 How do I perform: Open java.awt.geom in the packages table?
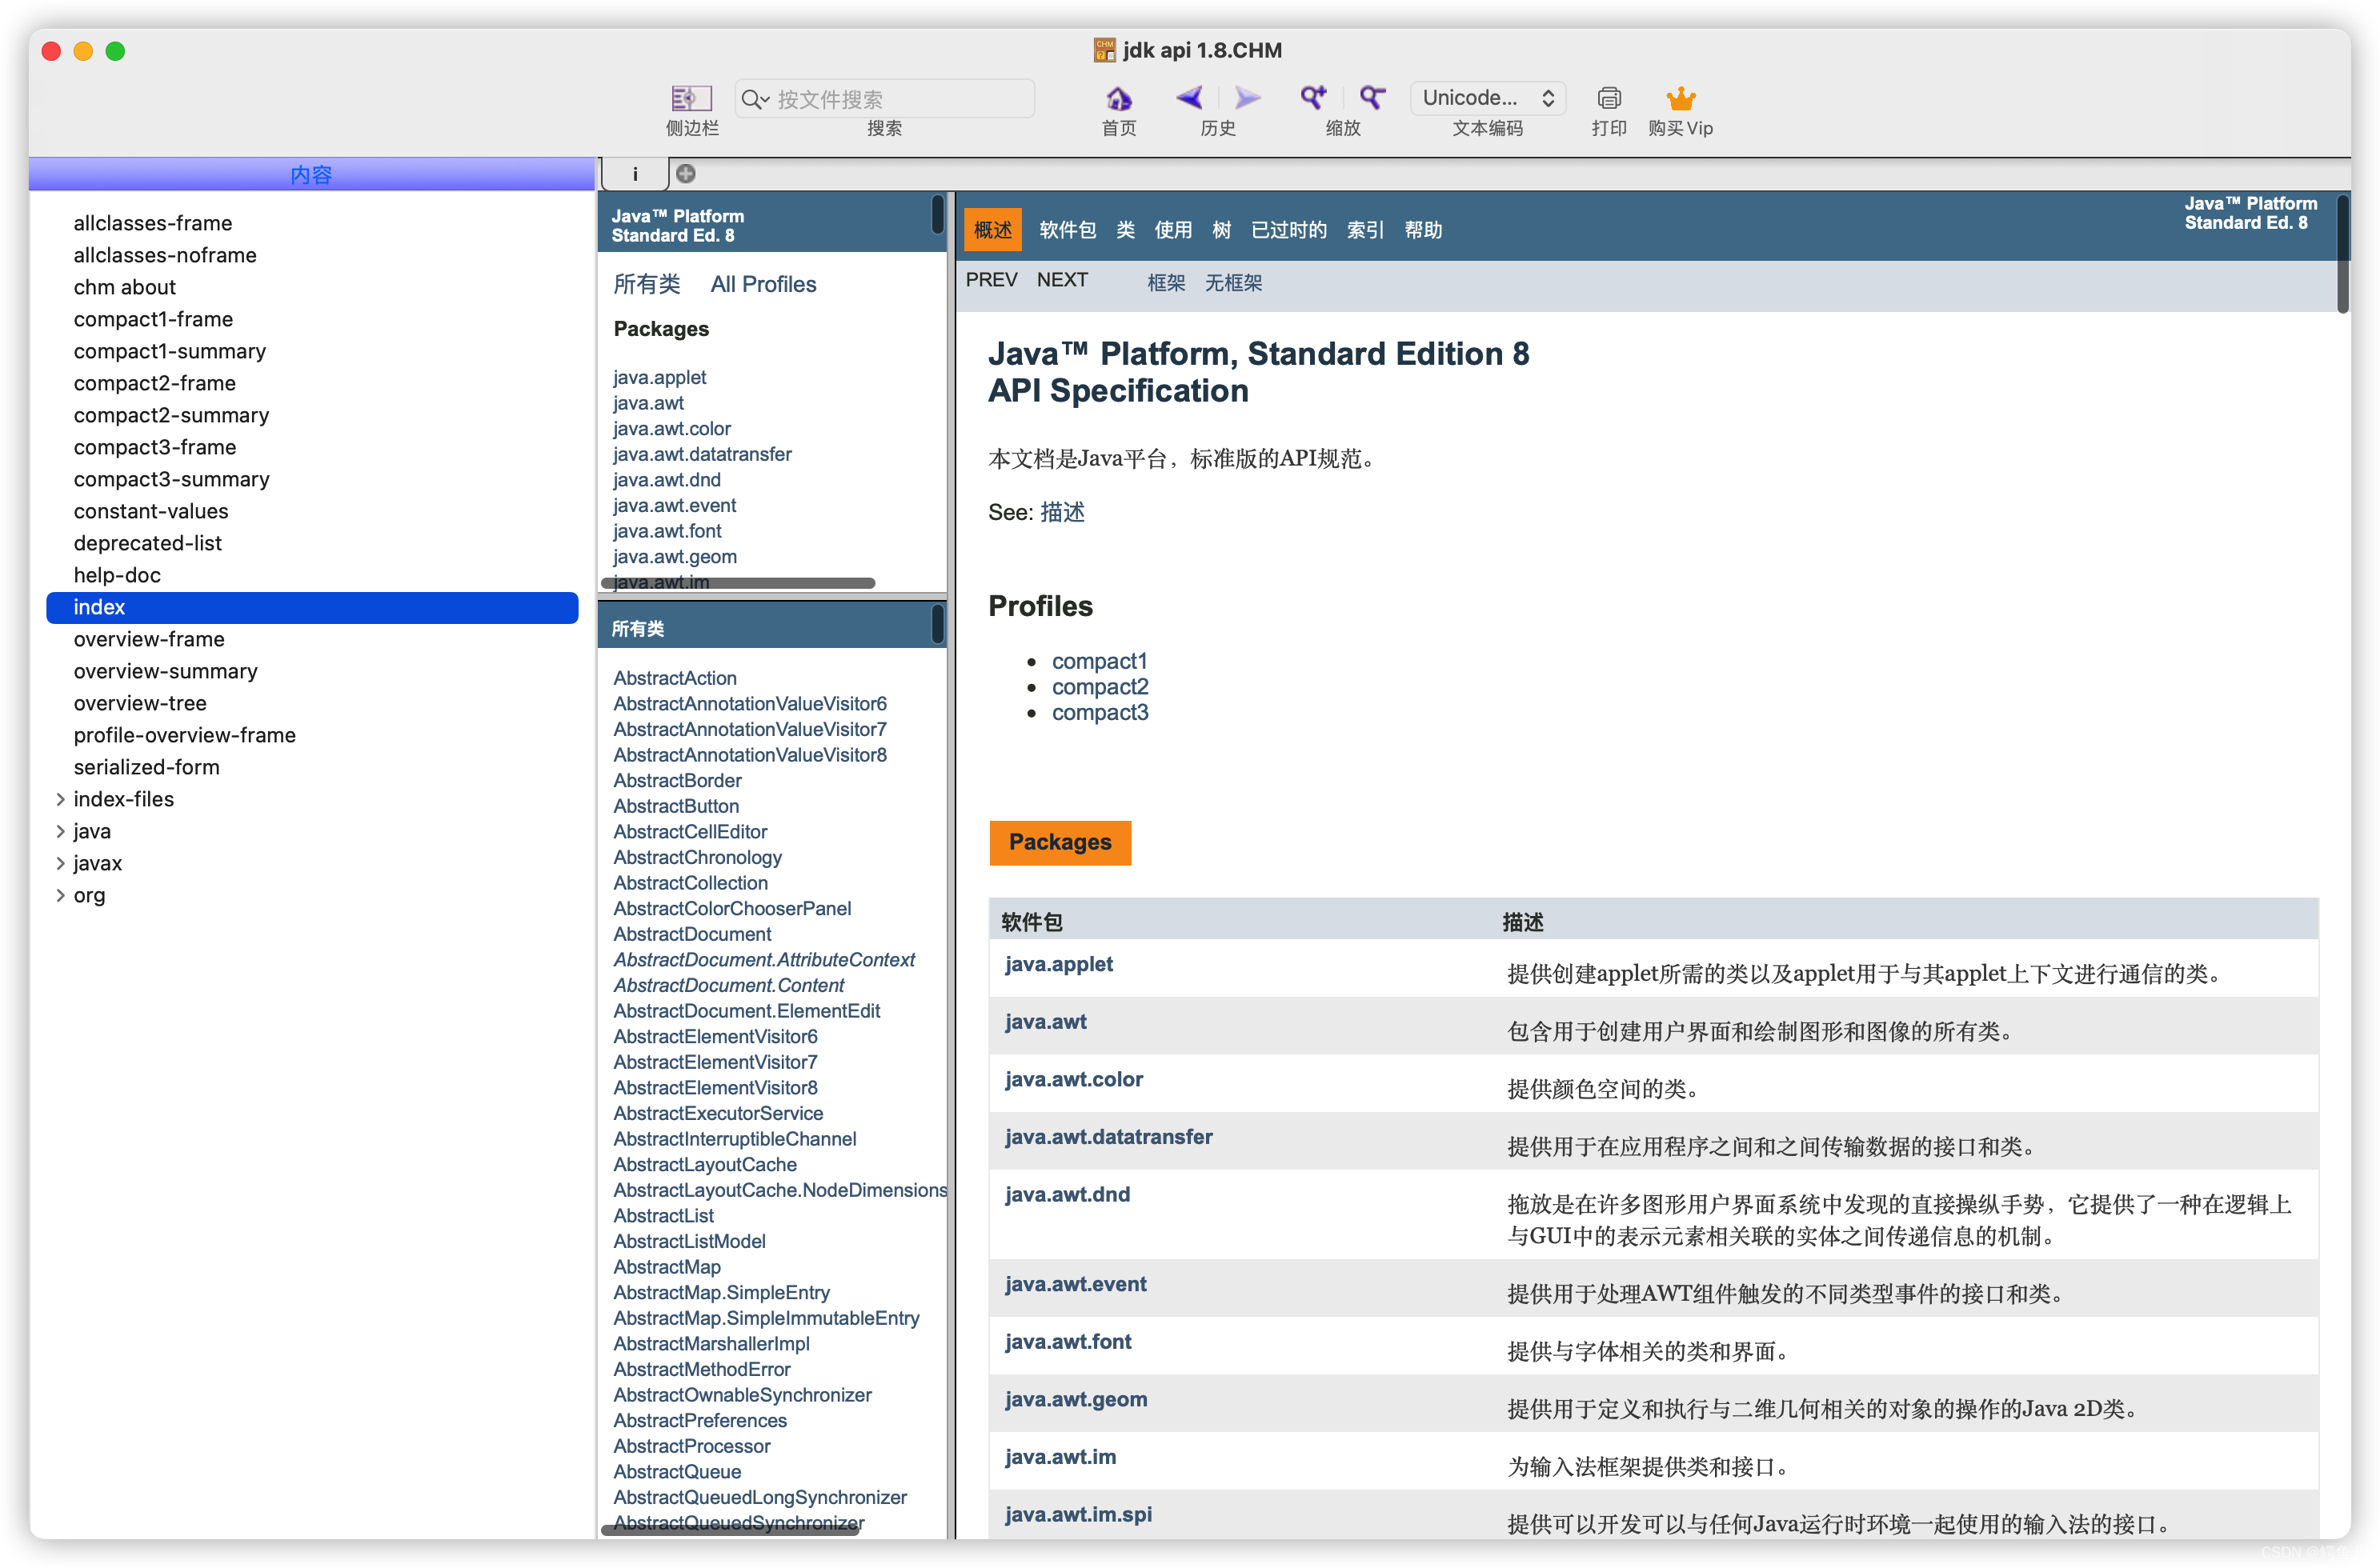1076,1399
